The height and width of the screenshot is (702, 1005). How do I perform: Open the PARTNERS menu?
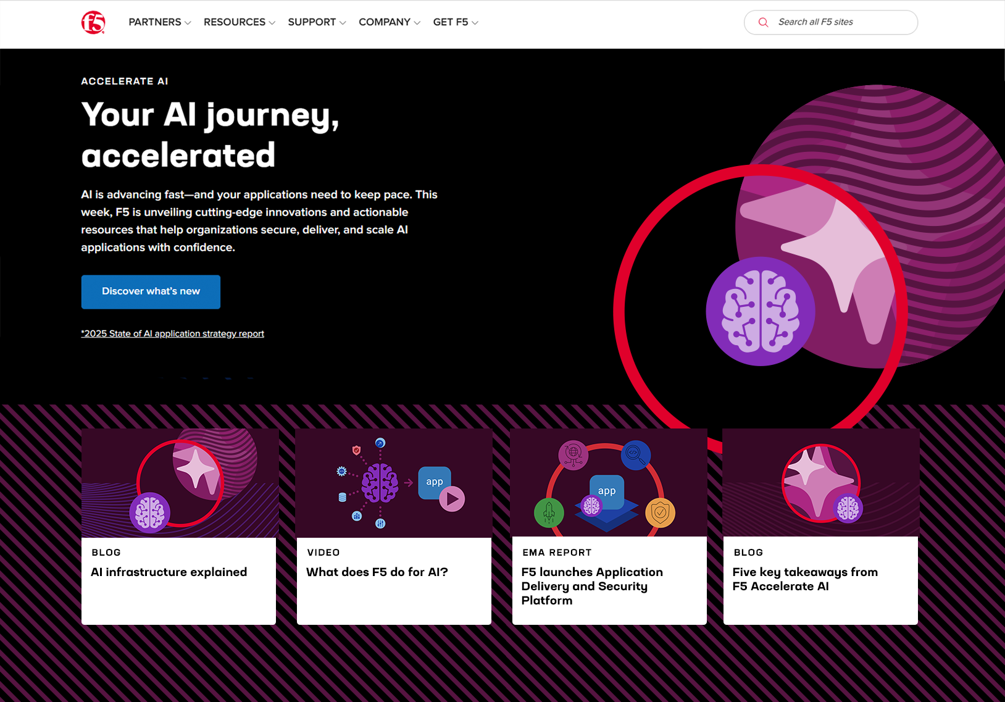[160, 22]
